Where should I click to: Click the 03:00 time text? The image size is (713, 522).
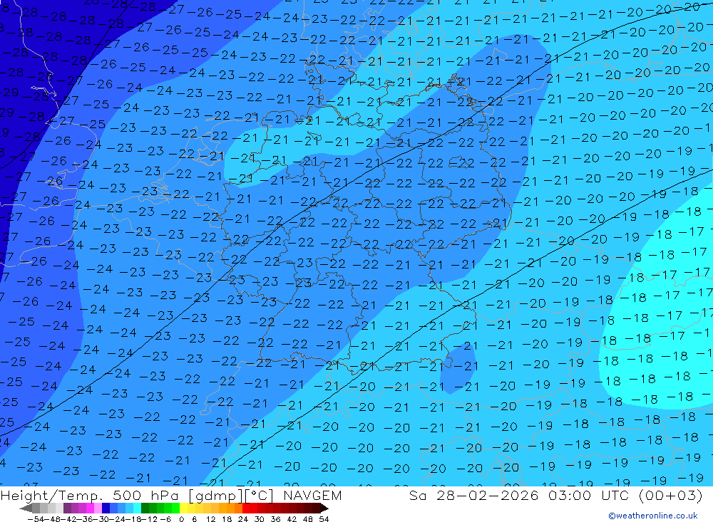click(x=570, y=495)
